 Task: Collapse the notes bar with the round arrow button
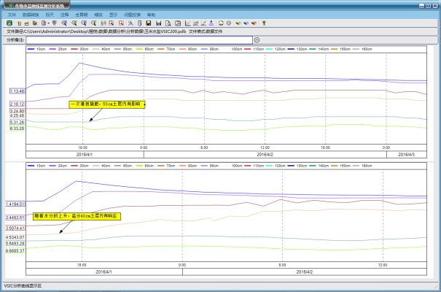(x=257, y=40)
